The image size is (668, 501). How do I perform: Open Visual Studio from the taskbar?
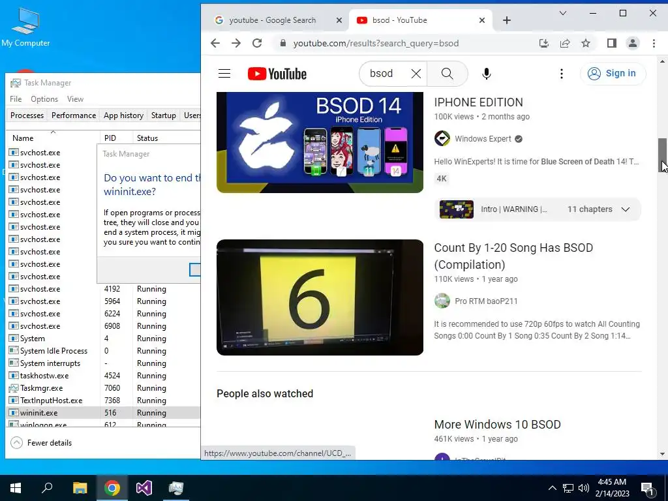(144, 488)
